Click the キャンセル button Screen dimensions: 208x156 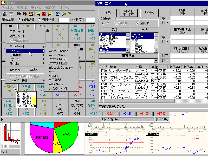(149, 13)
